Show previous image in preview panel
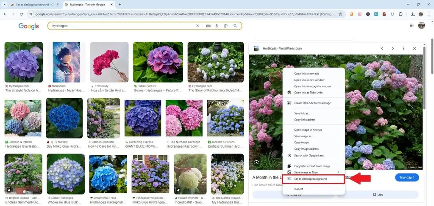This screenshot has height=206, width=434. (x=382, y=48)
